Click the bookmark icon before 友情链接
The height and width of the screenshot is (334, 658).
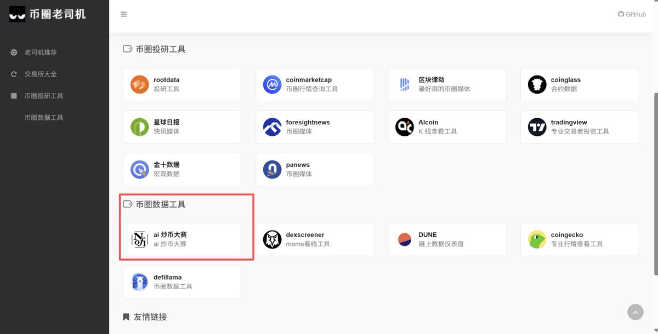126,316
